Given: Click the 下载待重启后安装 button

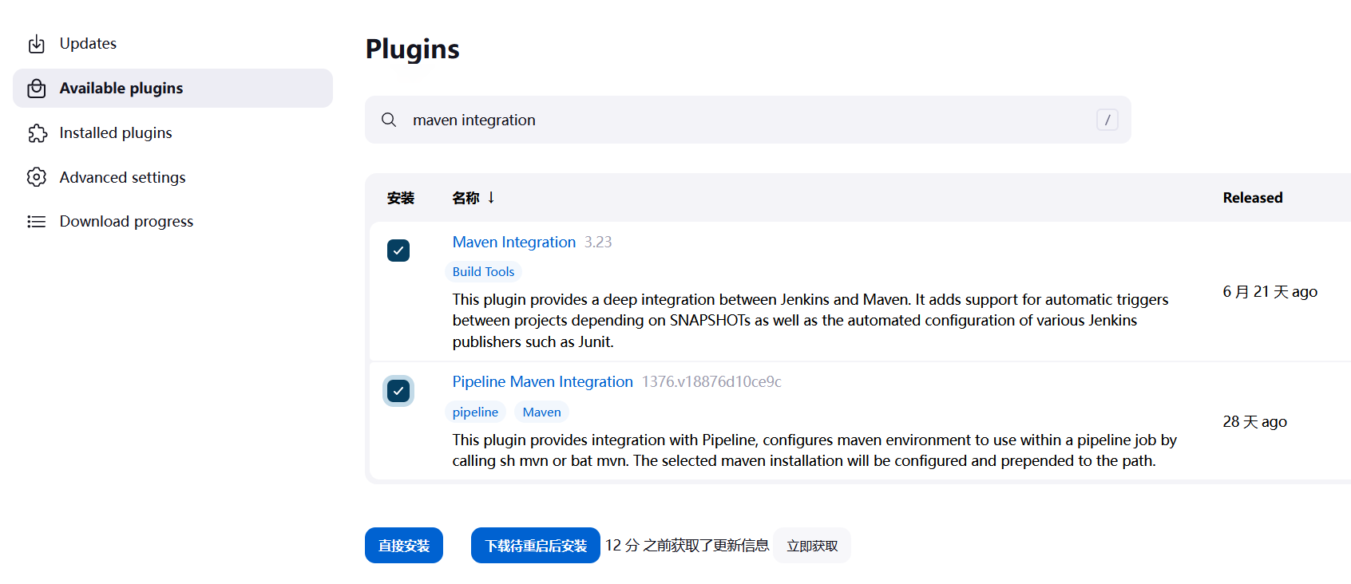Looking at the screenshot, I should coord(536,546).
